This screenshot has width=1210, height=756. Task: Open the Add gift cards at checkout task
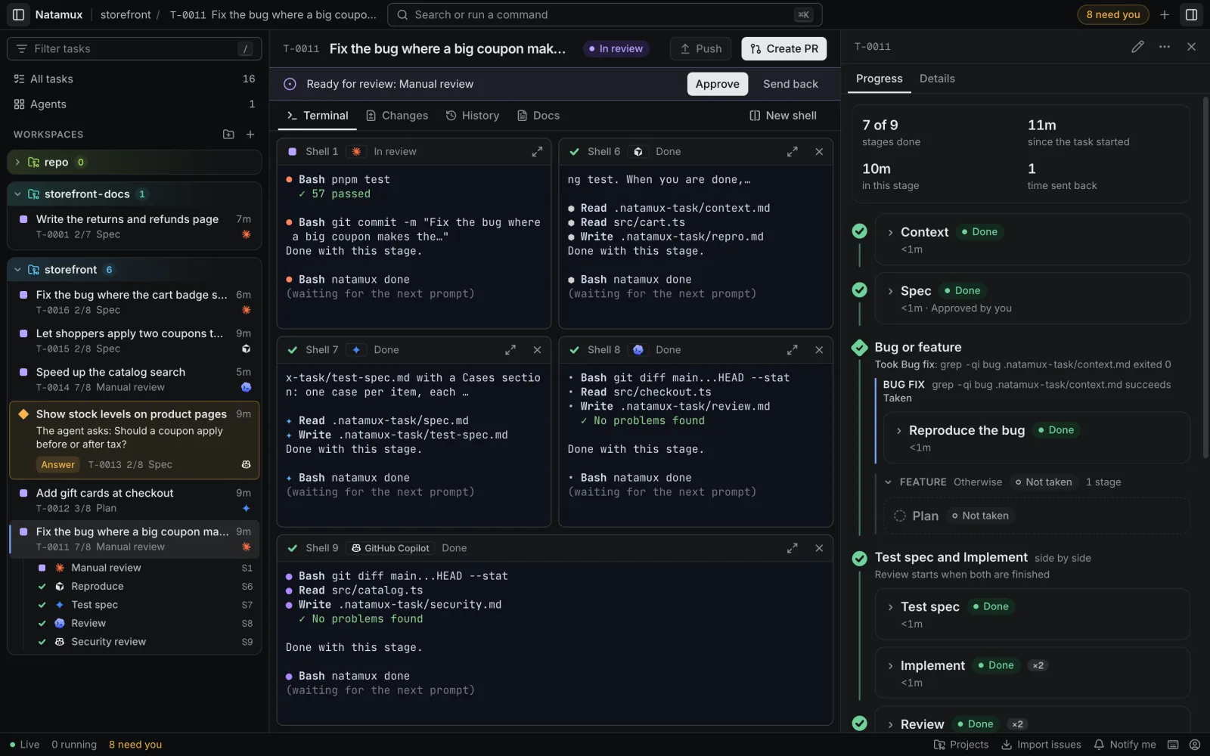134,500
